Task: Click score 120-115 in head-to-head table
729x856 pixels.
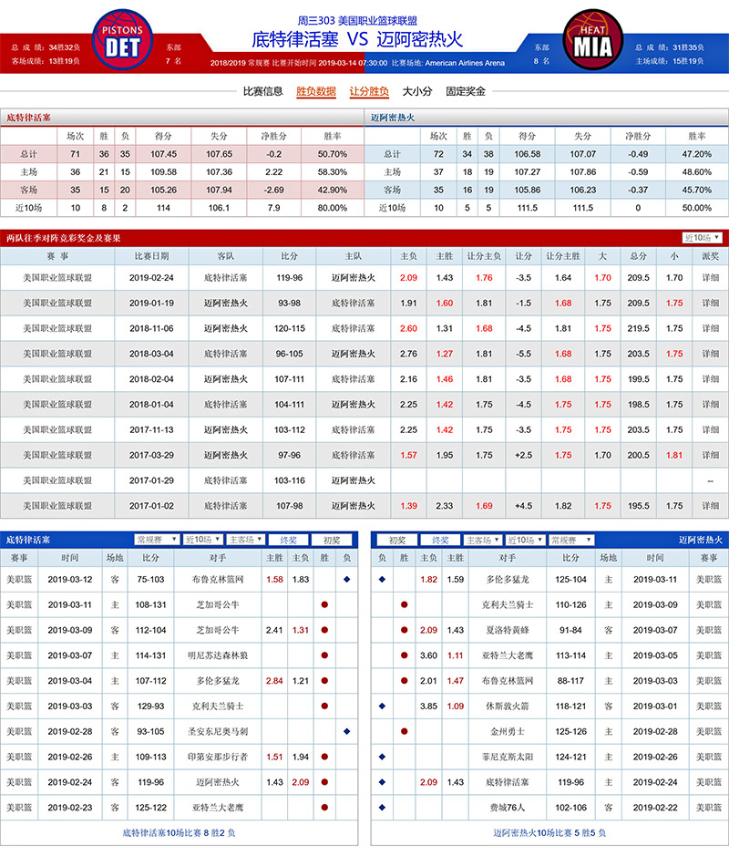Action: (290, 328)
